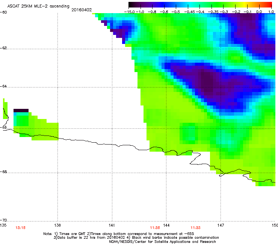Screen dimensions: 278x244
Task: Select the -0.5 color scale label
Action: 176,12
